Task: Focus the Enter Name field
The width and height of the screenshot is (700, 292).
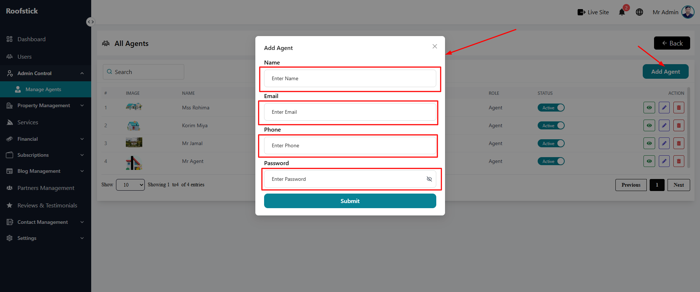Action: pos(350,78)
